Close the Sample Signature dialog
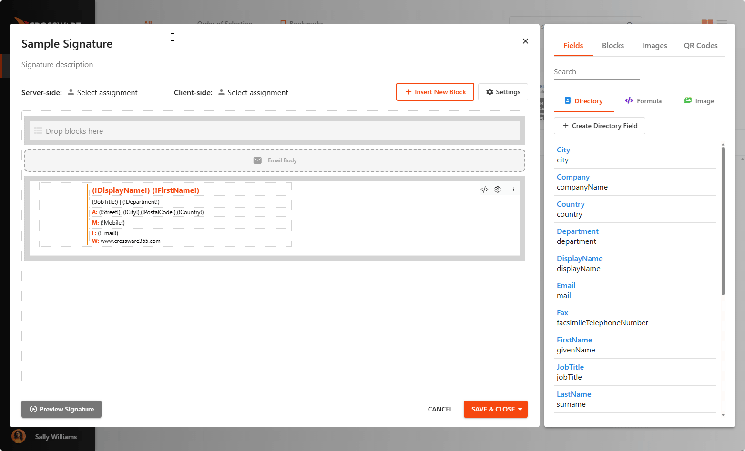Screen dimensions: 745x451 tap(525, 41)
